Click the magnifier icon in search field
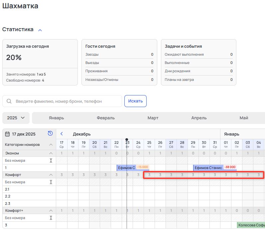 (9, 101)
